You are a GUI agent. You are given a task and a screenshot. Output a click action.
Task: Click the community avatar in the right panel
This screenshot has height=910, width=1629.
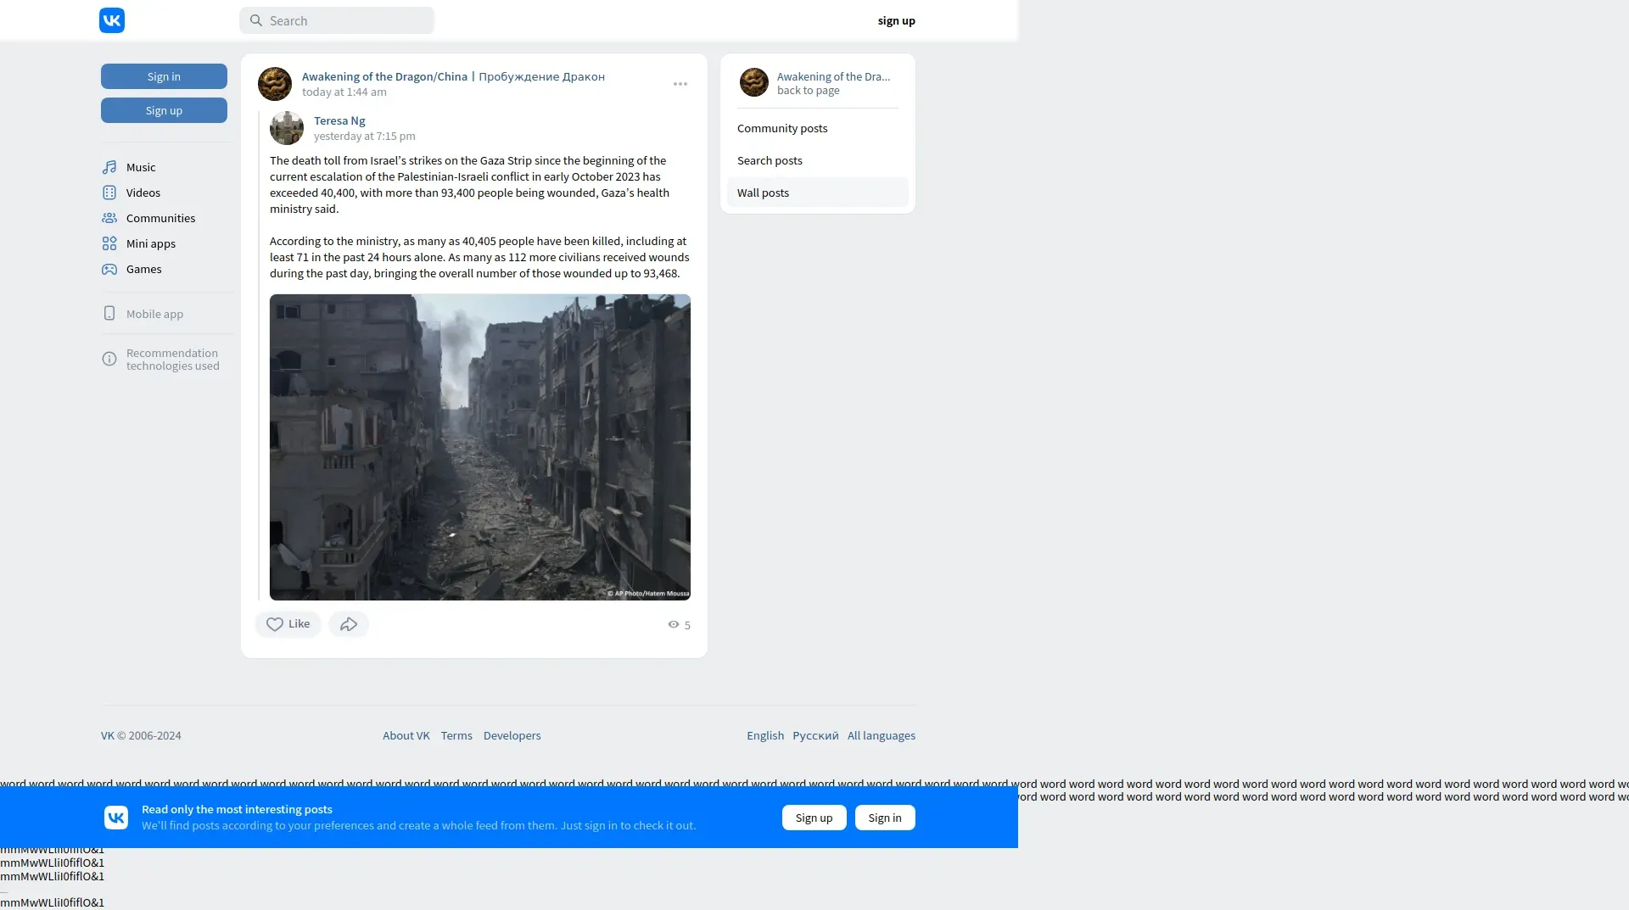(754, 82)
